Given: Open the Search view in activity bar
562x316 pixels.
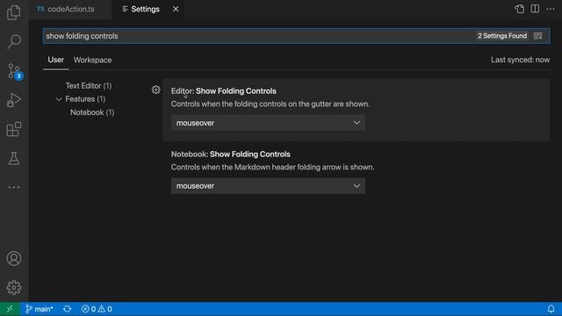Looking at the screenshot, I should coord(14,41).
